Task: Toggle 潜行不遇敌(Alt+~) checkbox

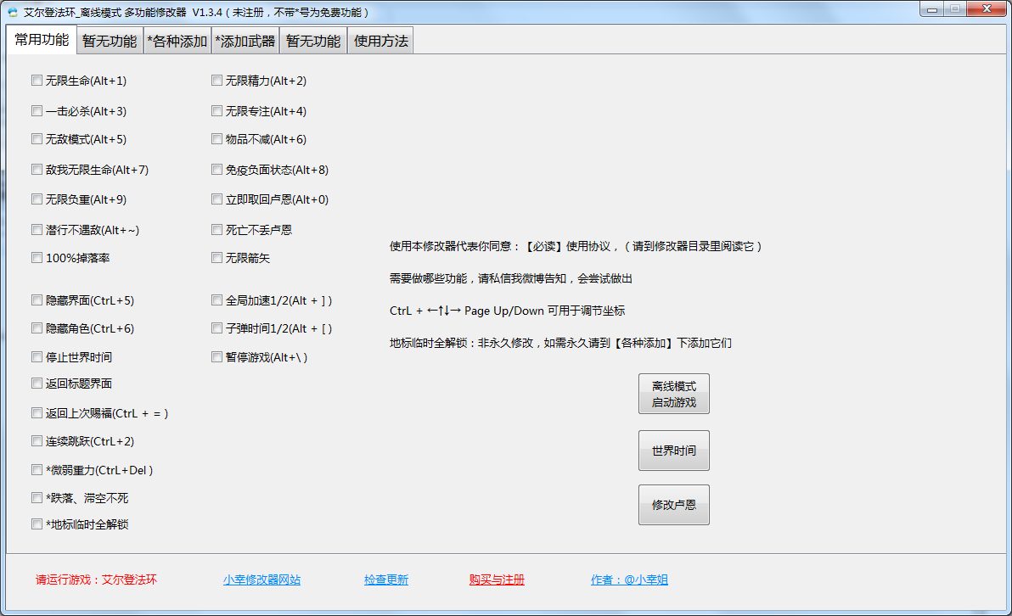Action: pos(37,230)
